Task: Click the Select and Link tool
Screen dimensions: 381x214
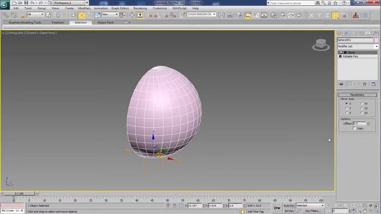Action: 6,15
